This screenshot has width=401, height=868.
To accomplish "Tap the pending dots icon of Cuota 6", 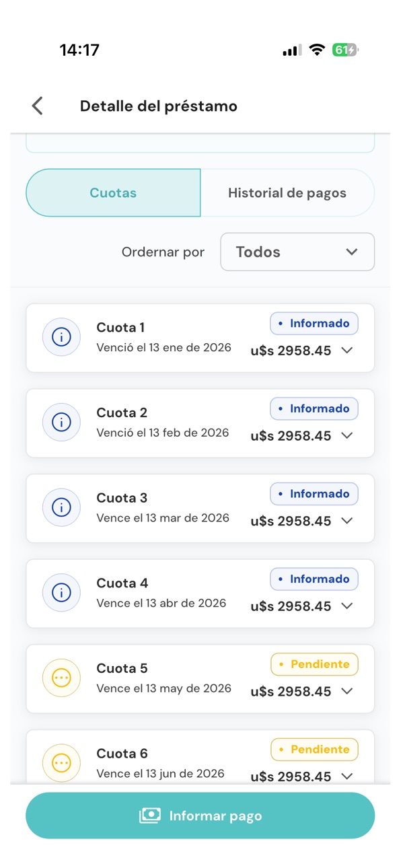I will 61,763.
